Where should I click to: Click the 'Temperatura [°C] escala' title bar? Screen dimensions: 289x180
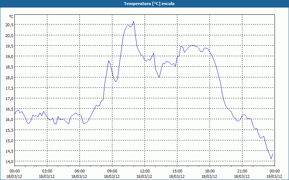(x=144, y=4)
